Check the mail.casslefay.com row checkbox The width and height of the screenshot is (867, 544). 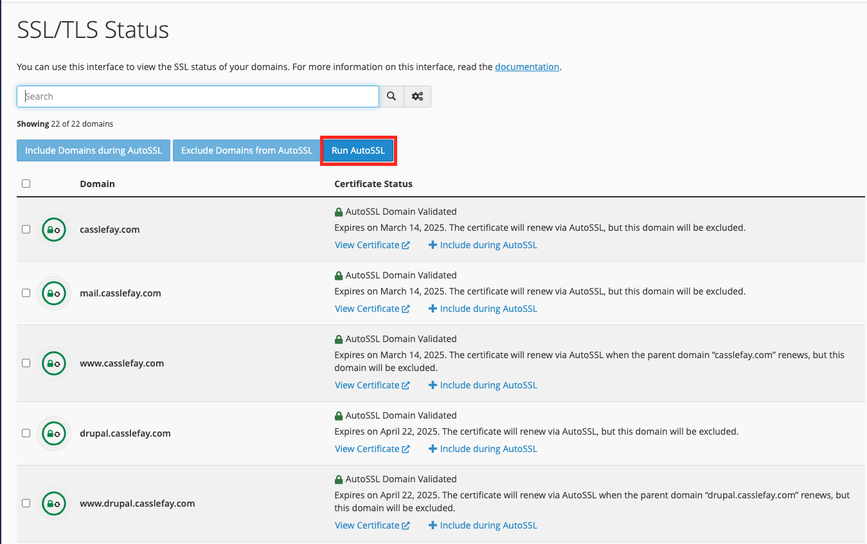pos(26,293)
